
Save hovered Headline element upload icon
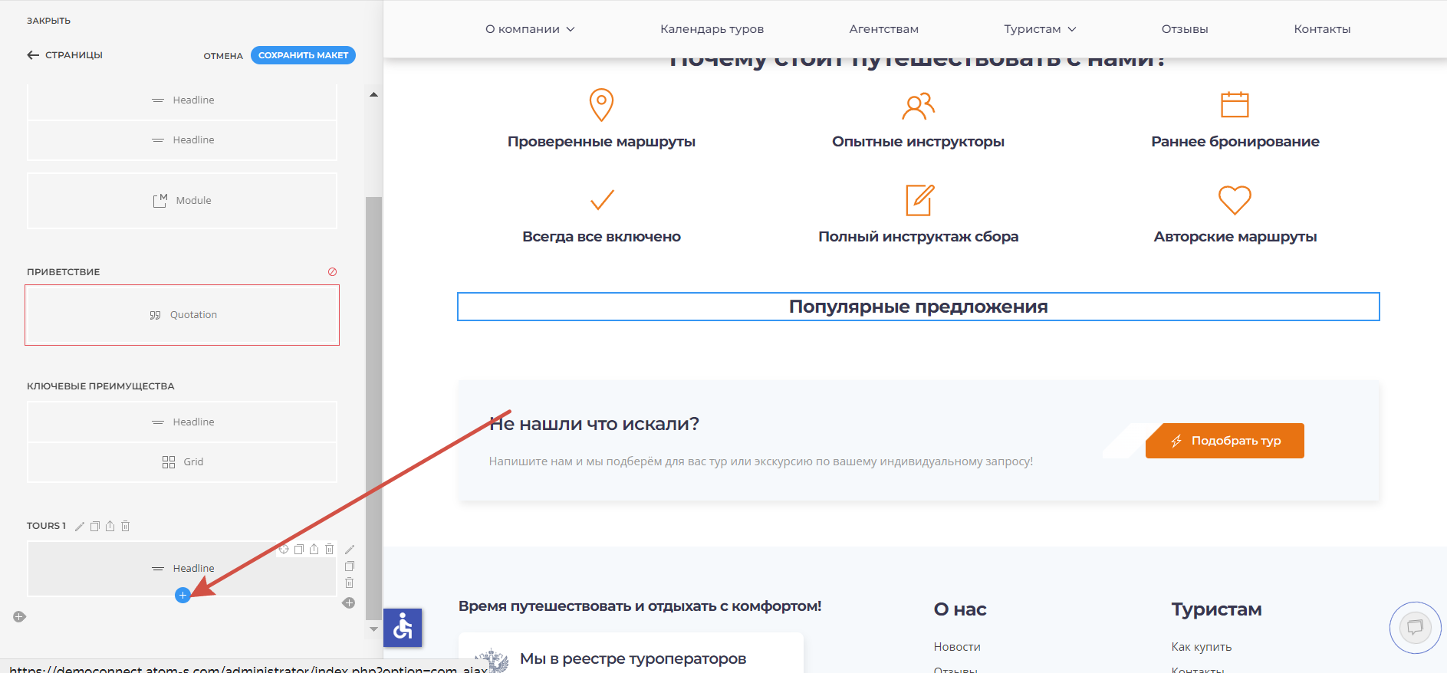click(314, 549)
